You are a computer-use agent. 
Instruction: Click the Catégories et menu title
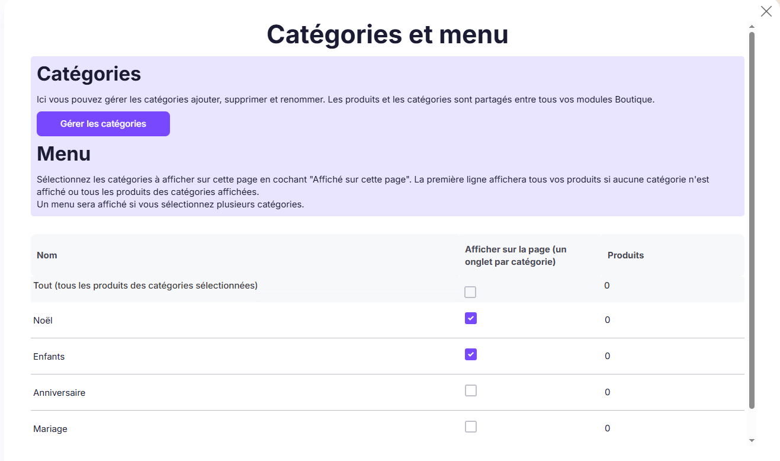(388, 34)
